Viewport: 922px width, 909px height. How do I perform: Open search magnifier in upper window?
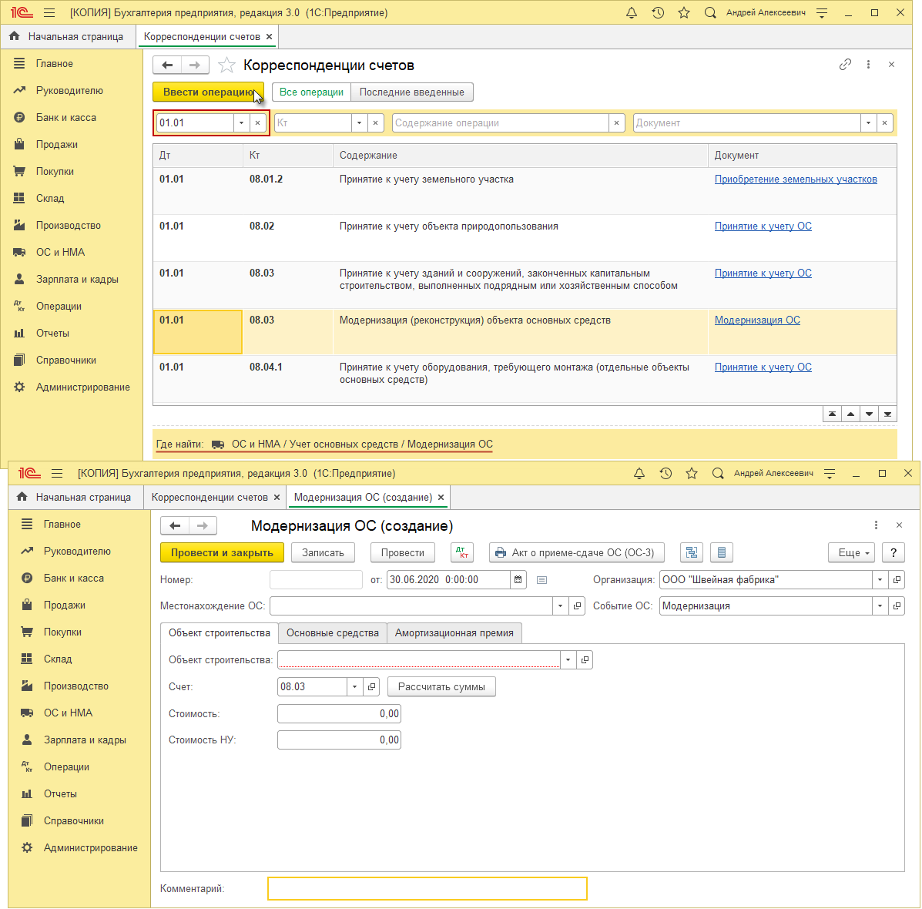point(710,13)
